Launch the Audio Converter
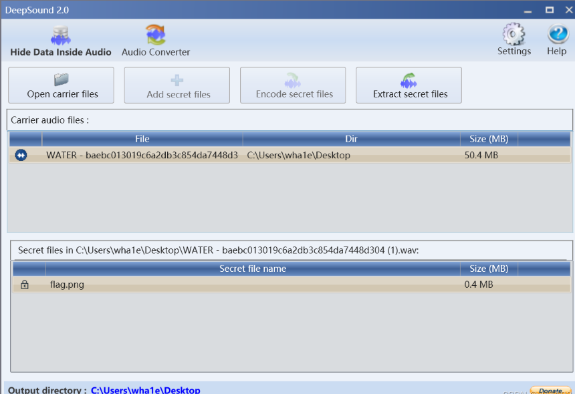Image resolution: width=575 pixels, height=394 pixels. pyautogui.click(x=155, y=38)
